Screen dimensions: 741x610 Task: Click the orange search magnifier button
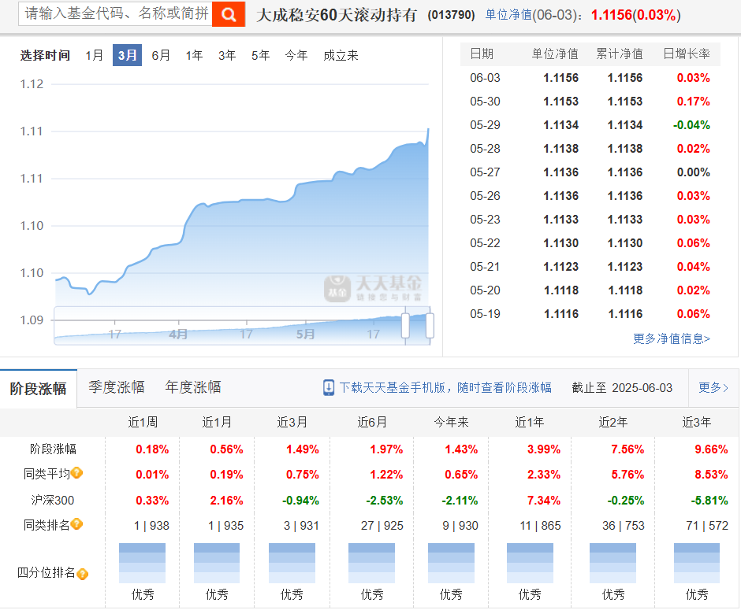229,14
